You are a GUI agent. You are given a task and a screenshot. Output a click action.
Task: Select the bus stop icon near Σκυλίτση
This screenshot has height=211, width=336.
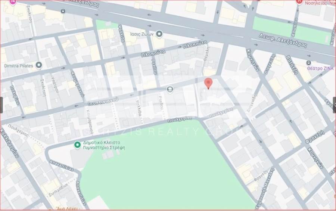pos(63,11)
